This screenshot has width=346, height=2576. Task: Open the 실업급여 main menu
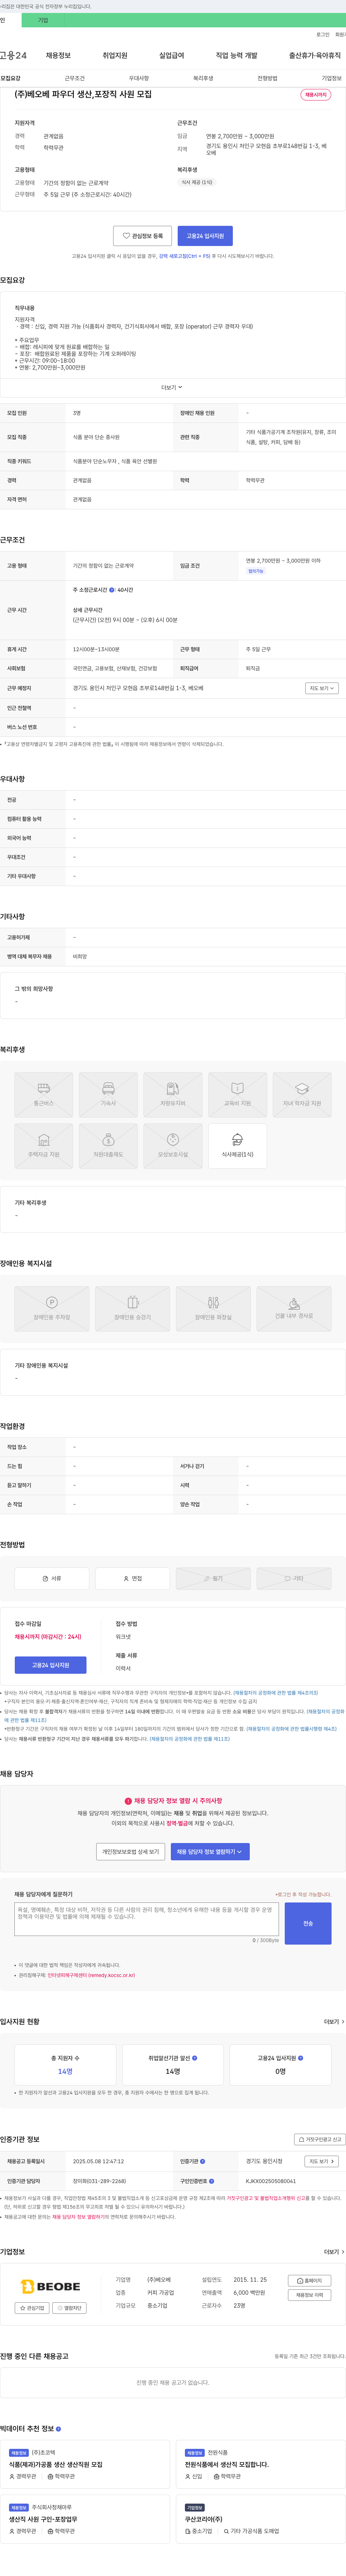[x=171, y=55]
